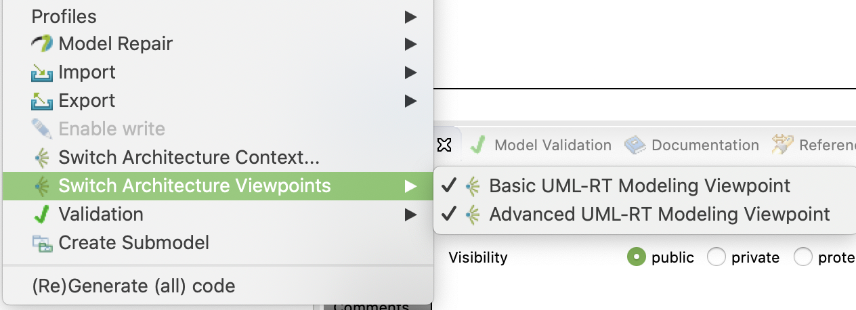This screenshot has width=856, height=310.
Task: Close the active properties tab
Action: pyautogui.click(x=444, y=144)
